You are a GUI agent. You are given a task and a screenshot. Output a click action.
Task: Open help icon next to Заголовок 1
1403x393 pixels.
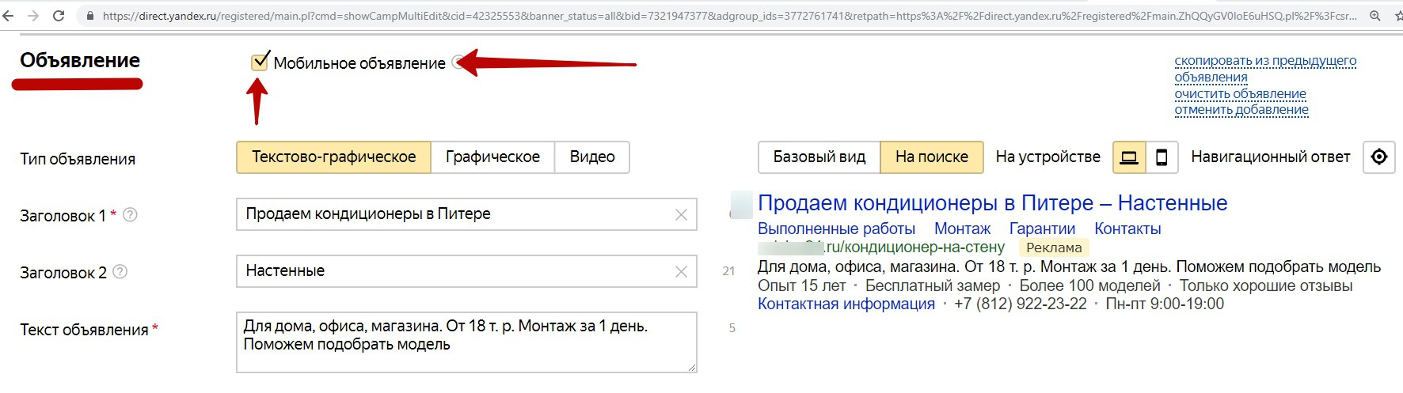pos(131,215)
